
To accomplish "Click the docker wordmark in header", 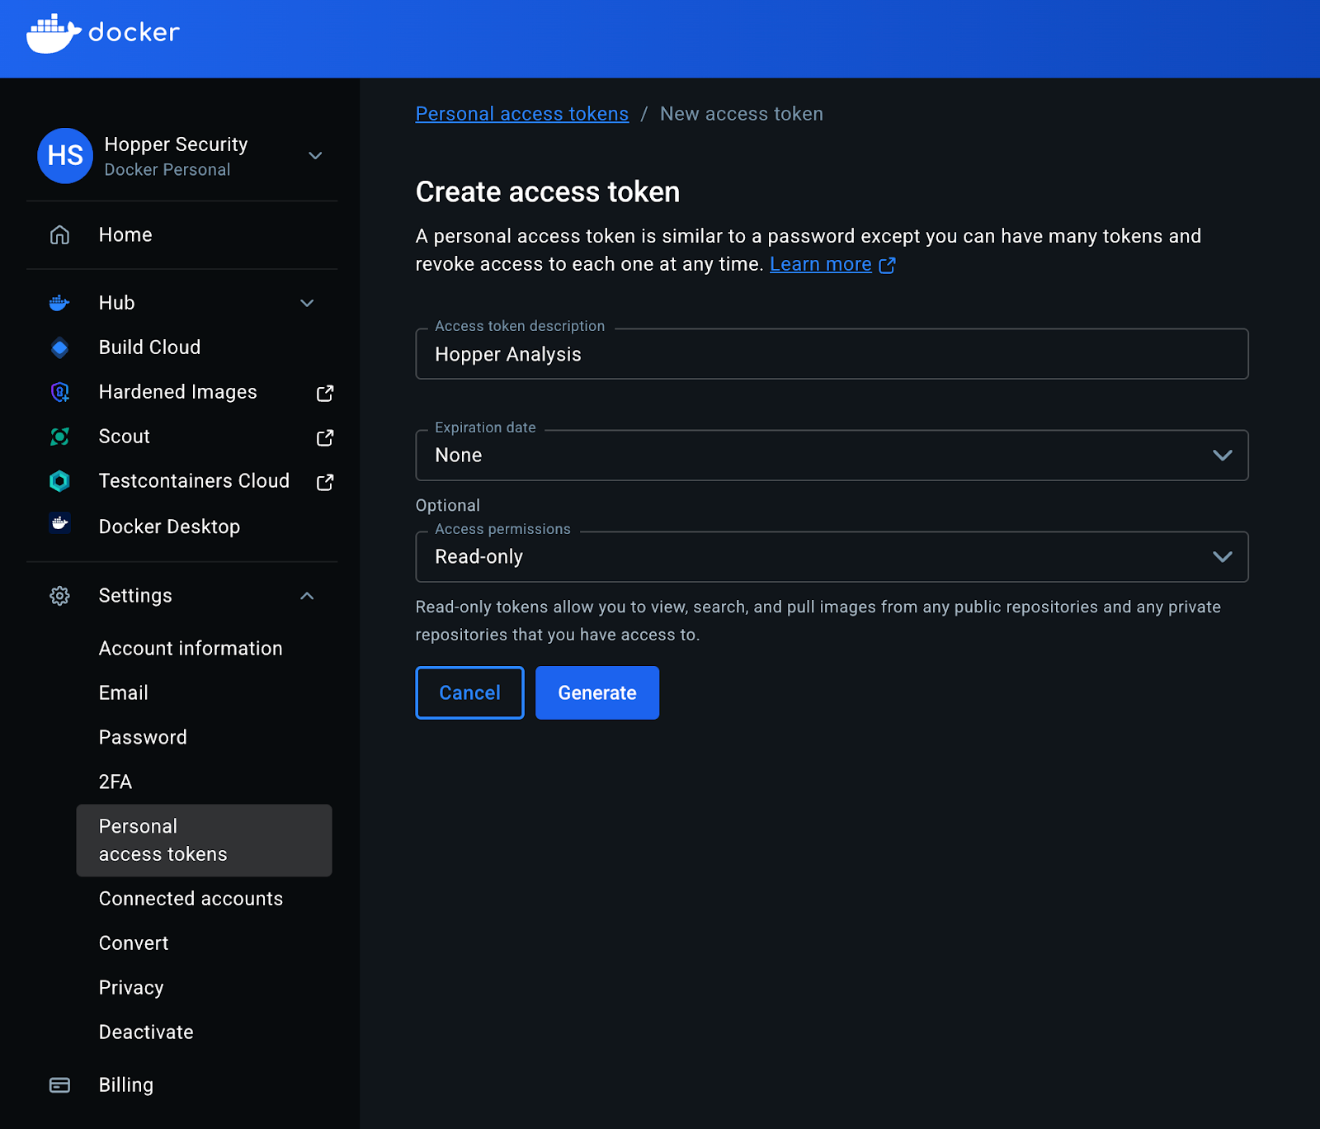I will click(x=134, y=33).
